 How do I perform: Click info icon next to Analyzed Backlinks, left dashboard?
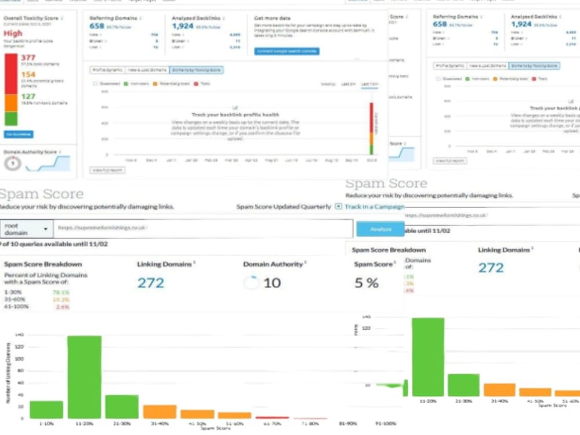coord(224,18)
